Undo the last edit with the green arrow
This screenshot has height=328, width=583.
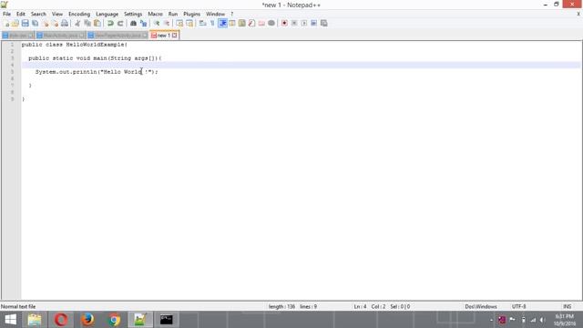(110, 24)
